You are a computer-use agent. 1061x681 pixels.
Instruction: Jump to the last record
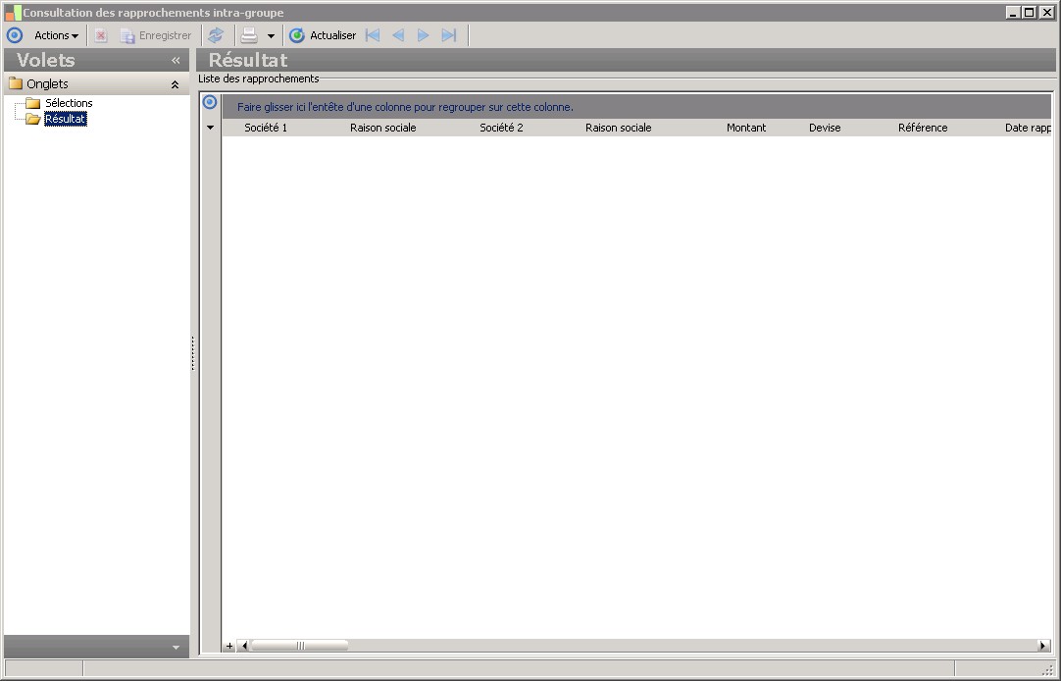point(449,35)
